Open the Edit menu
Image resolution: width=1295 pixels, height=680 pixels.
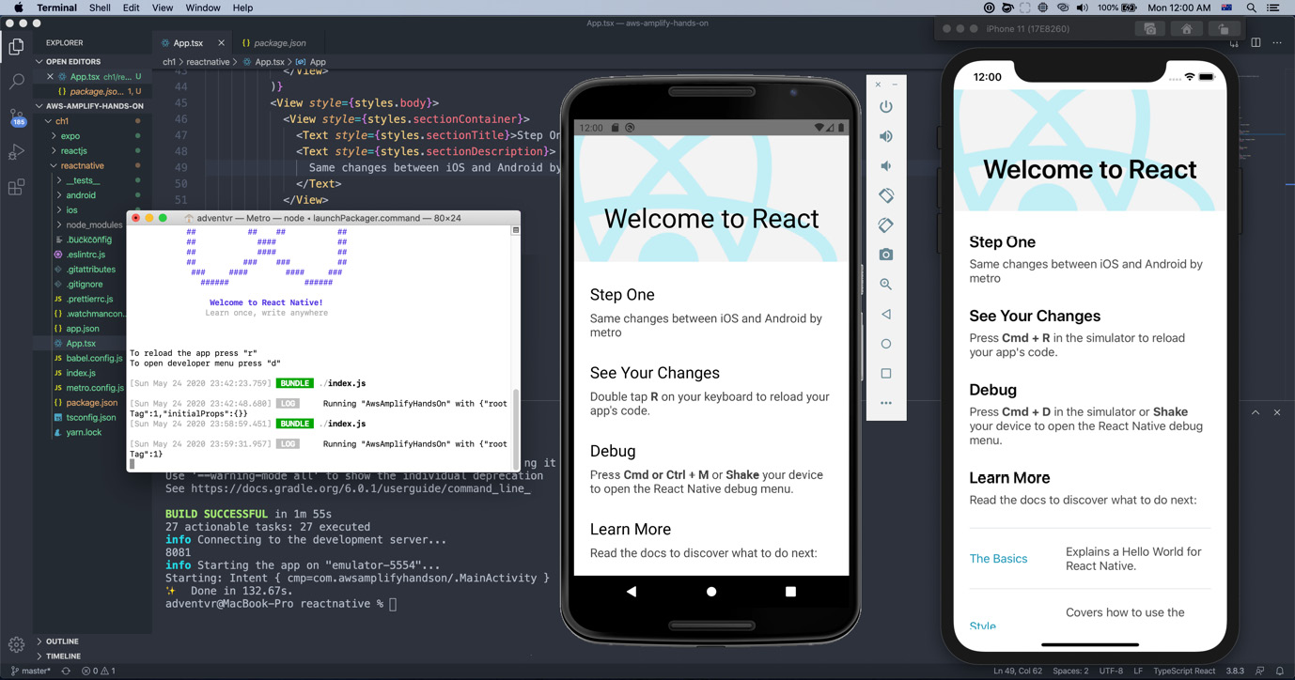pyautogui.click(x=131, y=8)
